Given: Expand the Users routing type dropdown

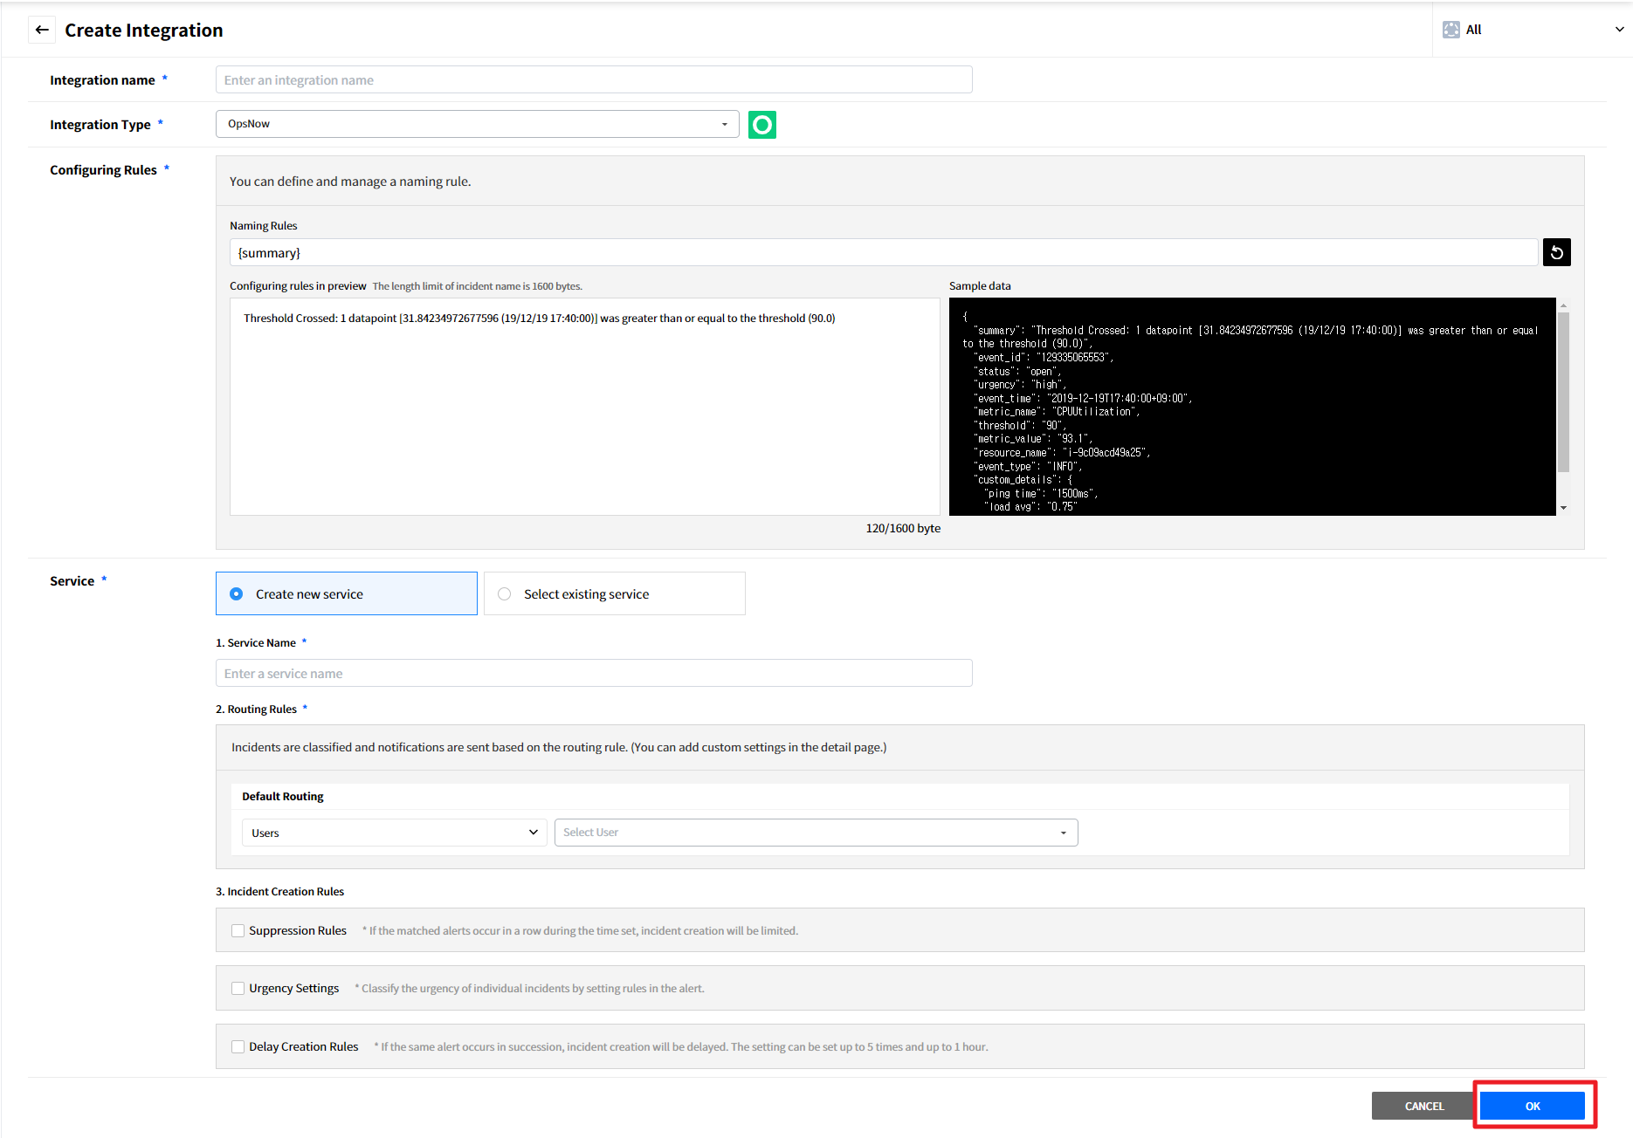Looking at the screenshot, I should pyautogui.click(x=394, y=833).
